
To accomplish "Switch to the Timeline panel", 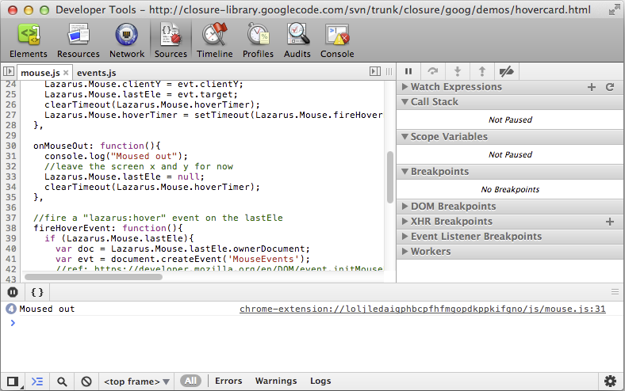I will coord(214,40).
